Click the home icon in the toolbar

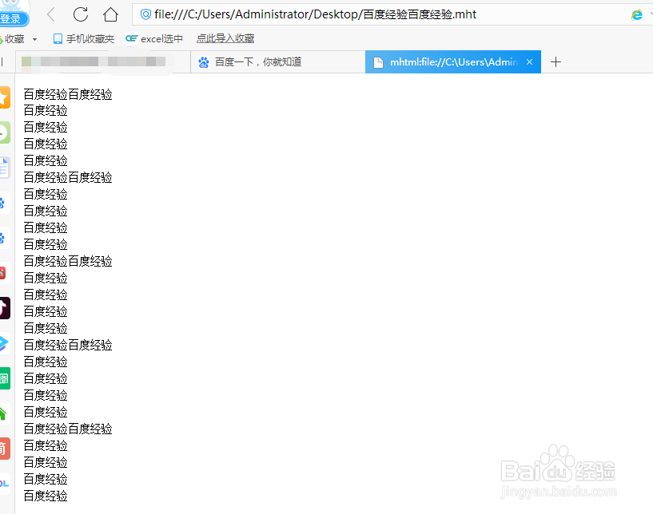(x=110, y=14)
